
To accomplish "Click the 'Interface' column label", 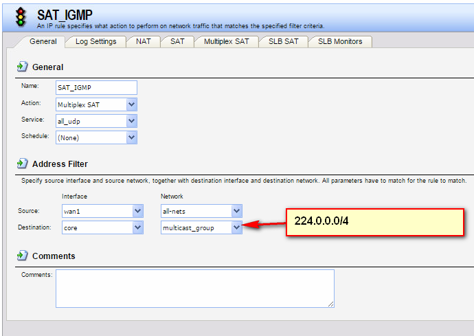I will coord(74,197).
